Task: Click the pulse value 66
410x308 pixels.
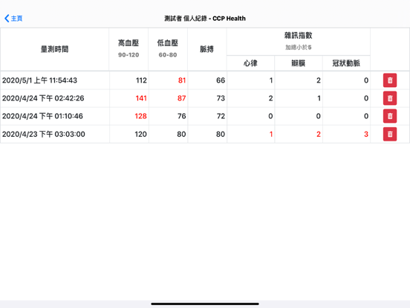Action: [x=221, y=80]
